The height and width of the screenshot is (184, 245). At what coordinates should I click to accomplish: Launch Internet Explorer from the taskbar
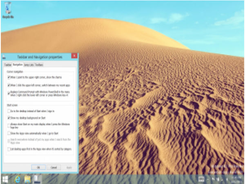(17, 180)
